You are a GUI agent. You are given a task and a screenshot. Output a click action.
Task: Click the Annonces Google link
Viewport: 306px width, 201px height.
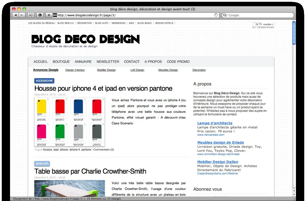pos(46,70)
